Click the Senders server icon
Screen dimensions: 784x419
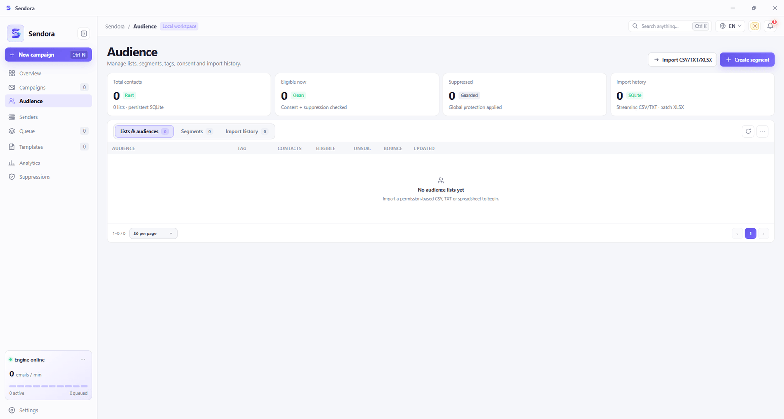tap(12, 117)
